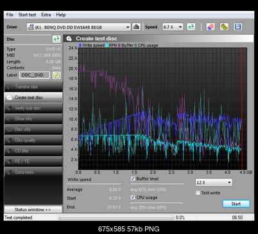Click the 10.02 X end speed value
This screenshot has height=234, width=258.
point(114,207)
